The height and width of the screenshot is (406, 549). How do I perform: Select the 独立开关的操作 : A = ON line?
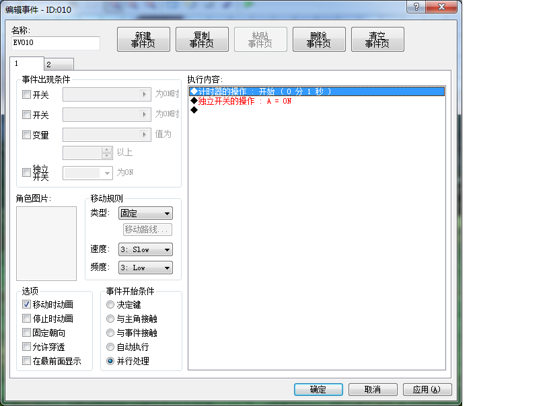[317, 101]
